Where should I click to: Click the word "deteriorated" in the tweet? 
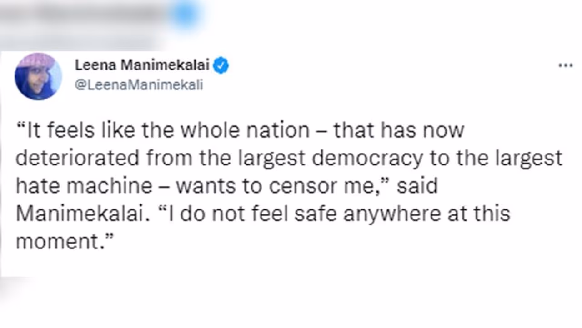(77, 158)
